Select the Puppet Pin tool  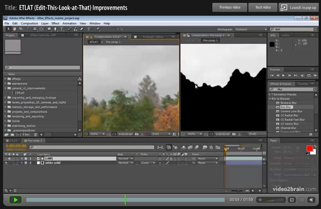pyautogui.click(x=98, y=29)
